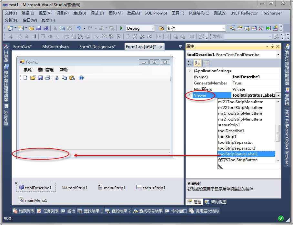Open the toolDescribe1 object selector dropdown
This screenshot has width=293, height=225.
click(x=278, y=55)
